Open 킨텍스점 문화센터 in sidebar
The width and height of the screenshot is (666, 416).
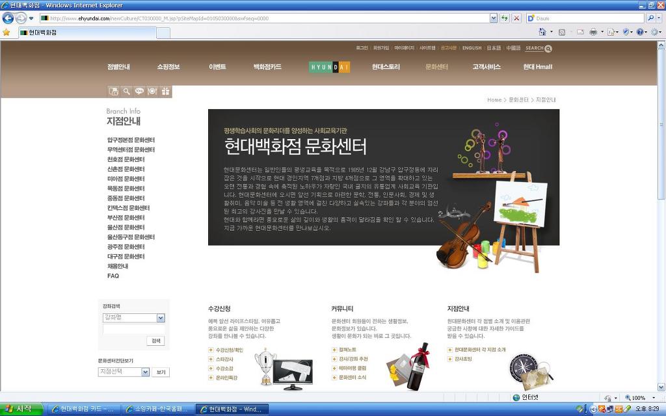[128, 208]
